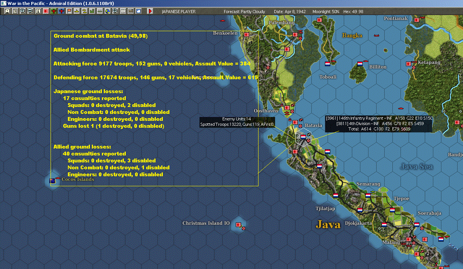Viewport: 463px width, 269px height.
Task: Click 'Date: Apr 8, 1942' status text
Action: (290, 12)
